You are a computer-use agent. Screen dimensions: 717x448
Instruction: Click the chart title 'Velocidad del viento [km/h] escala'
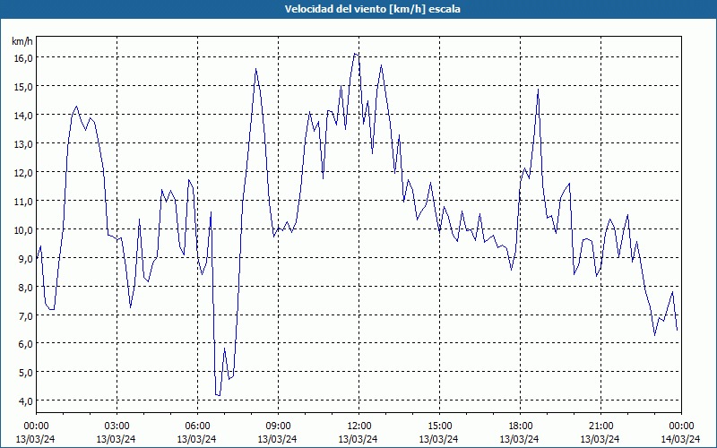click(x=372, y=9)
